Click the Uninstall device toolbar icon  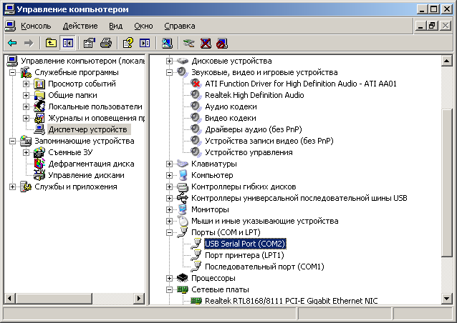[206, 43]
